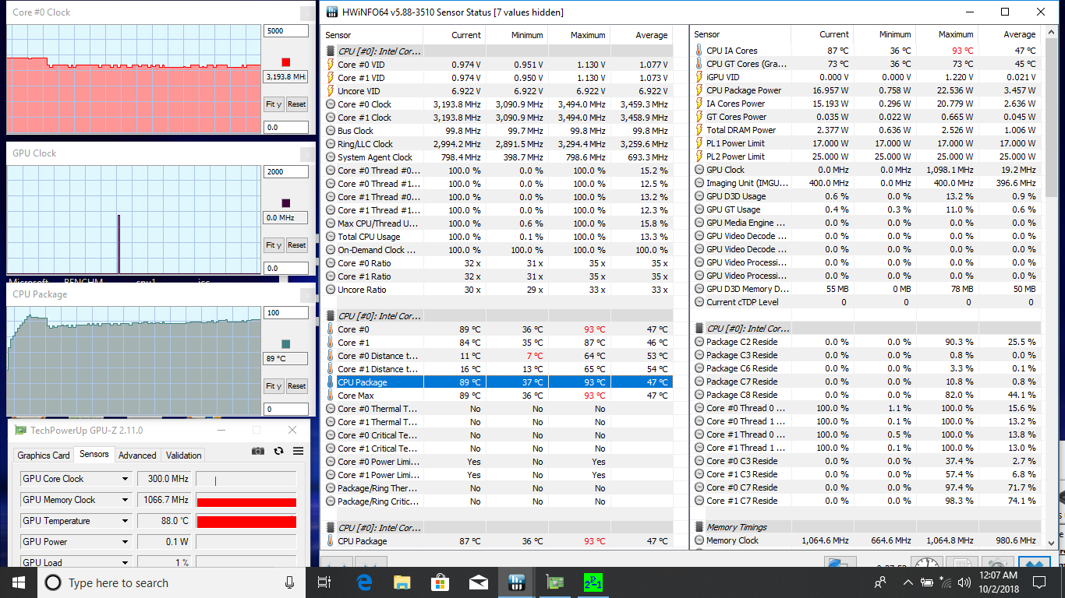The width and height of the screenshot is (1065, 598).
Task: Click the 2000 maximum field in GPU Clock graph
Action: pyautogui.click(x=286, y=172)
